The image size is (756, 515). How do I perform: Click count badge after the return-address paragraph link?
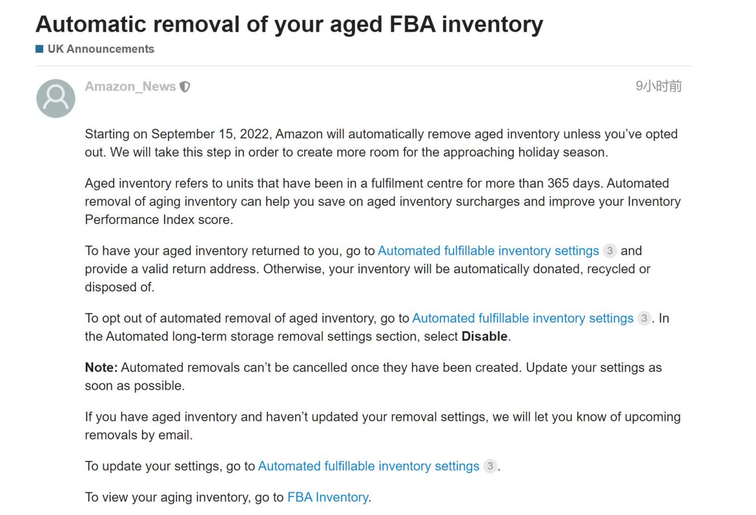(x=610, y=251)
